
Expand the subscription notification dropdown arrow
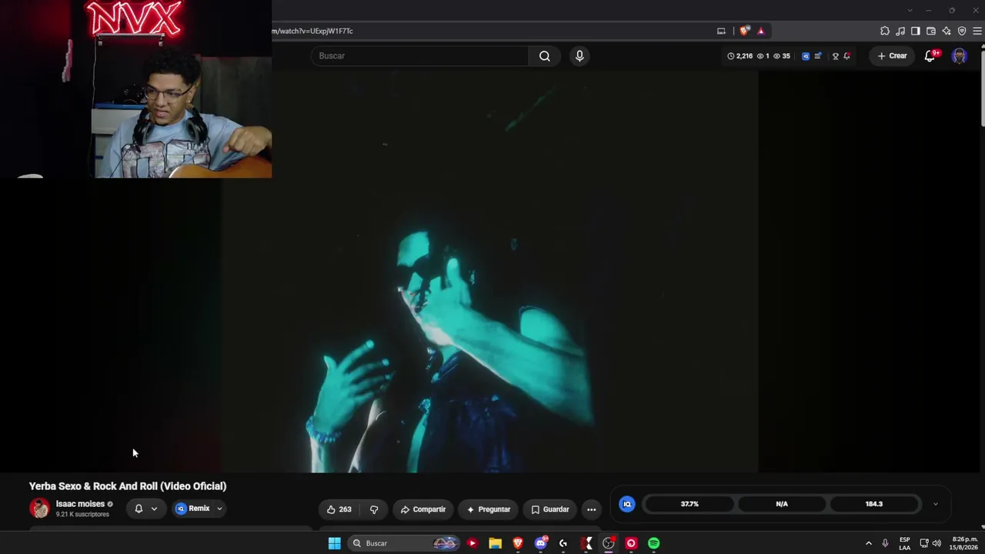tap(154, 509)
